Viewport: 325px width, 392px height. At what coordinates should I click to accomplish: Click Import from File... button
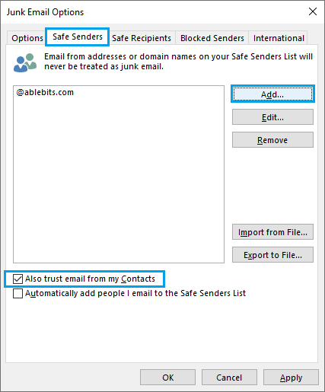pos(272,232)
